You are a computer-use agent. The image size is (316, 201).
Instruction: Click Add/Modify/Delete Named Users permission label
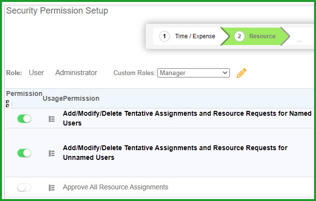click(x=187, y=118)
